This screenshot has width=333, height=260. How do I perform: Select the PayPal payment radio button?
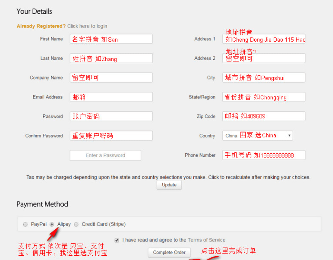(25, 224)
